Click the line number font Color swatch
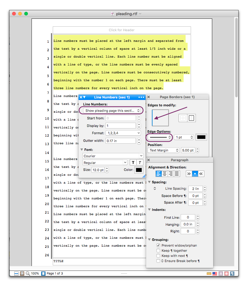The image size is (248, 286). [139, 170]
